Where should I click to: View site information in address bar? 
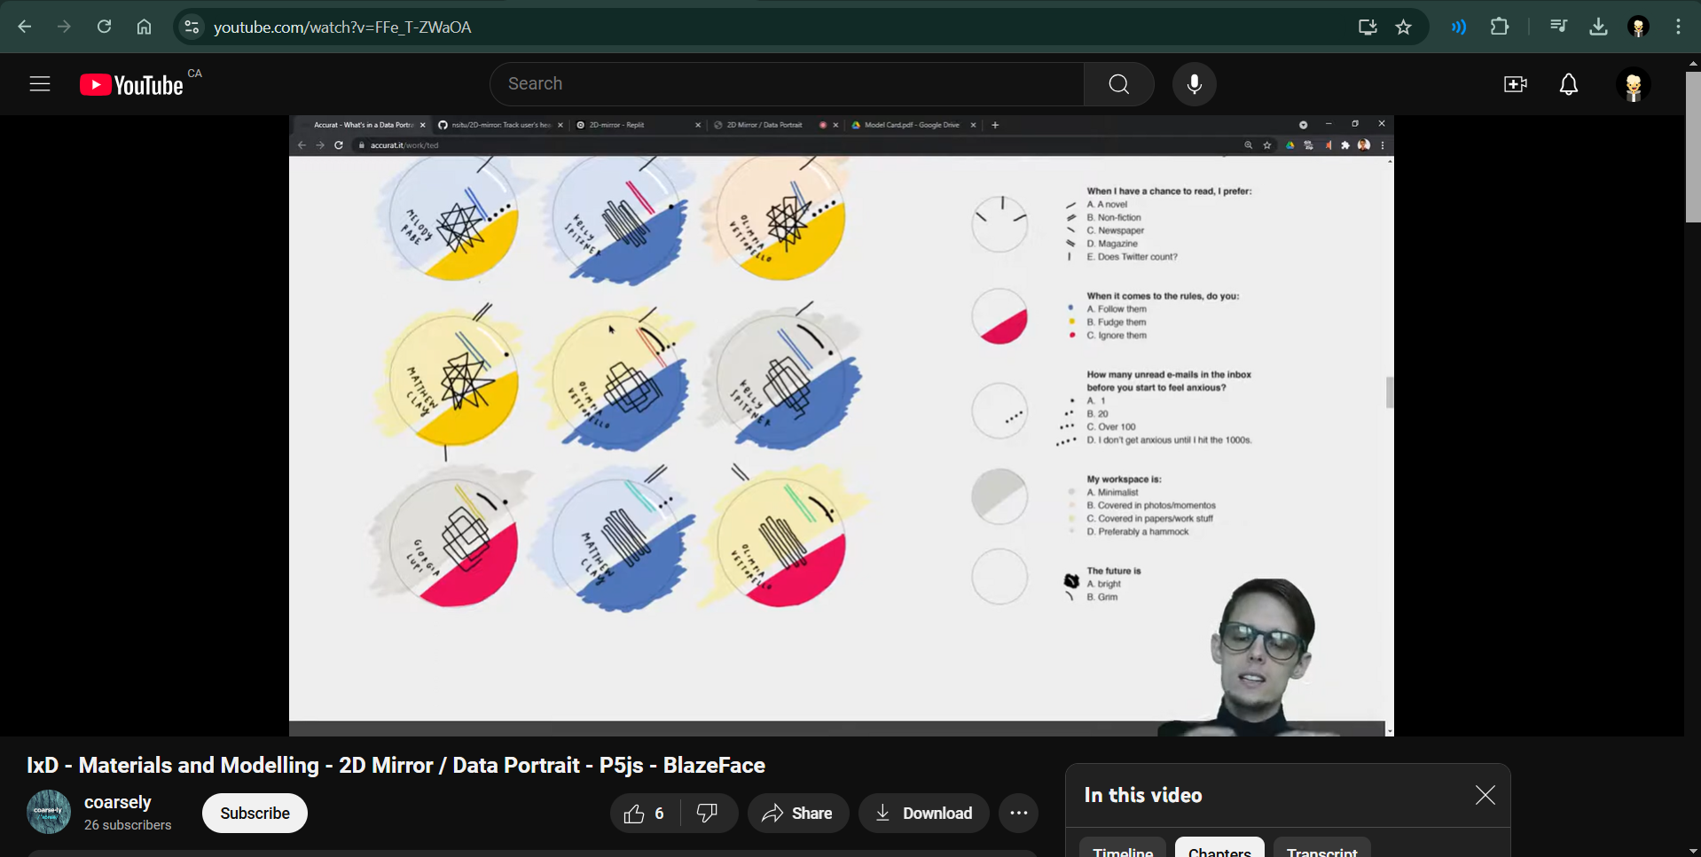click(x=192, y=27)
